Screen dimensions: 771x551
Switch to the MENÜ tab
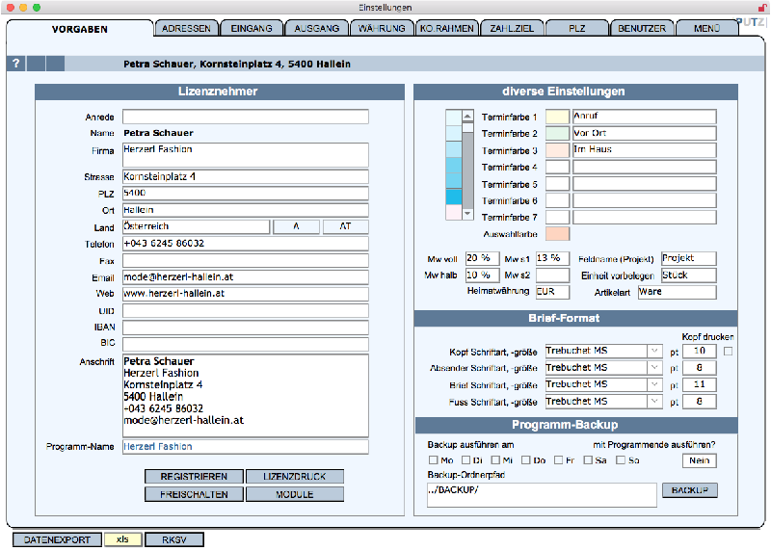point(707,29)
